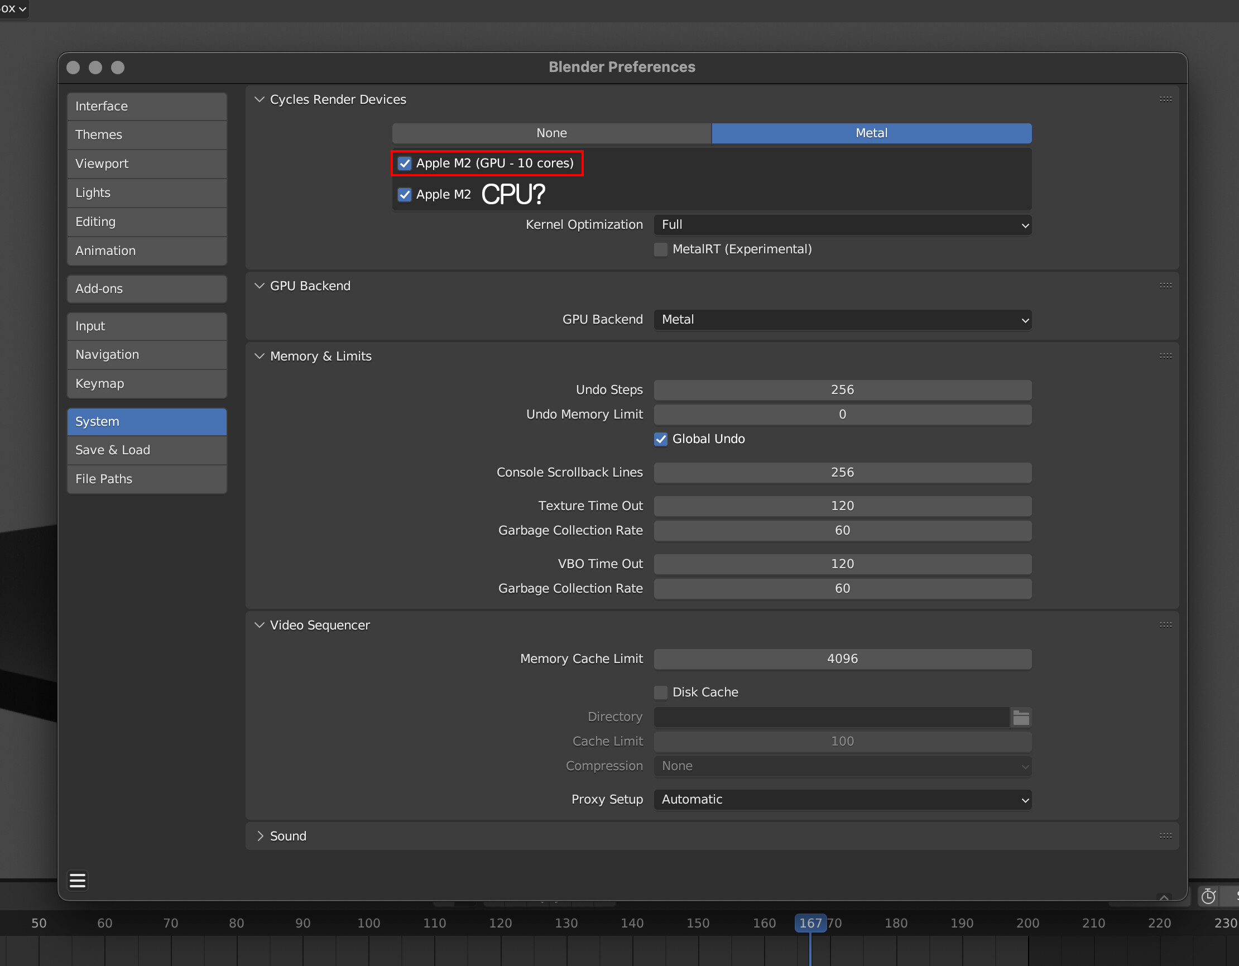Viewport: 1239px width, 966px height.
Task: Collapse the Memory & Limits section
Action: [x=260, y=355]
